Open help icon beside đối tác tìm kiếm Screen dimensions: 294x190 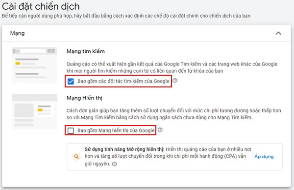(175, 81)
